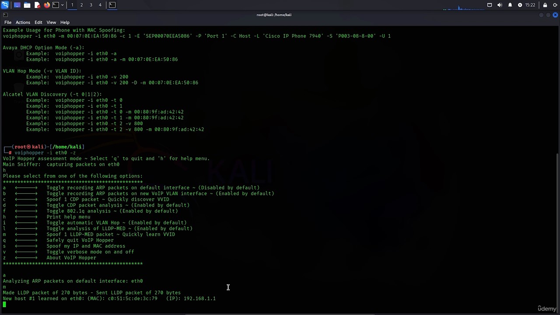Close the terminal window
This screenshot has width=560, height=315.
tap(555, 15)
